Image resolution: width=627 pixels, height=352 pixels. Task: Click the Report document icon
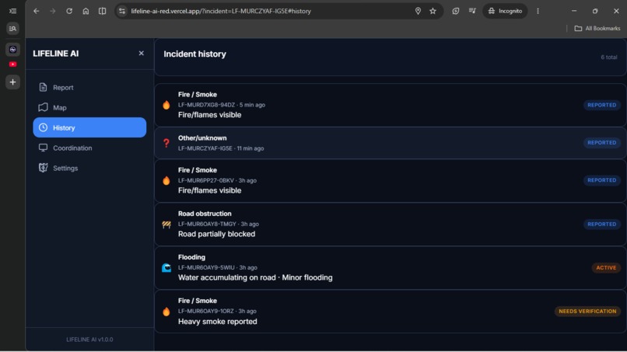[44, 87]
